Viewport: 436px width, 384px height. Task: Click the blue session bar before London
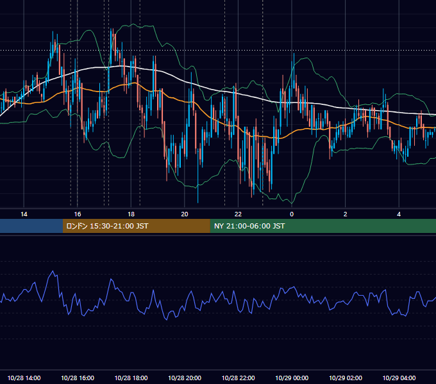tap(31, 226)
